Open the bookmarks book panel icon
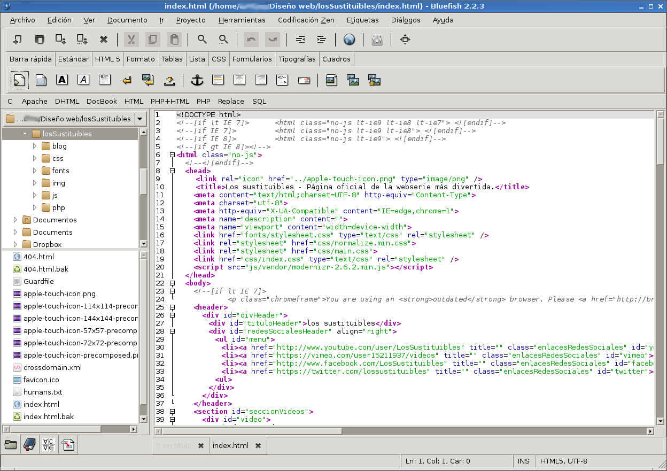This screenshot has height=471, width=667. (x=29, y=444)
